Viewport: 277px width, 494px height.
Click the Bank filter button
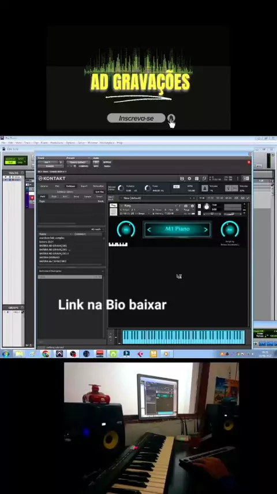54,196
